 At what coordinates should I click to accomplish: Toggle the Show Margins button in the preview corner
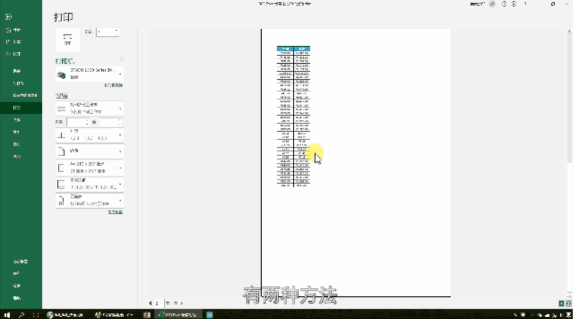(x=562, y=303)
